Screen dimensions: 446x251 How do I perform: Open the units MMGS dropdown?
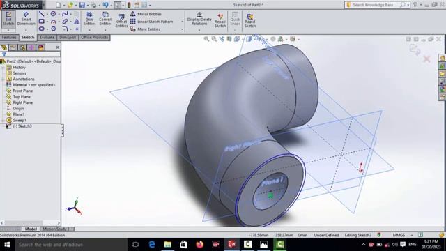point(412,235)
